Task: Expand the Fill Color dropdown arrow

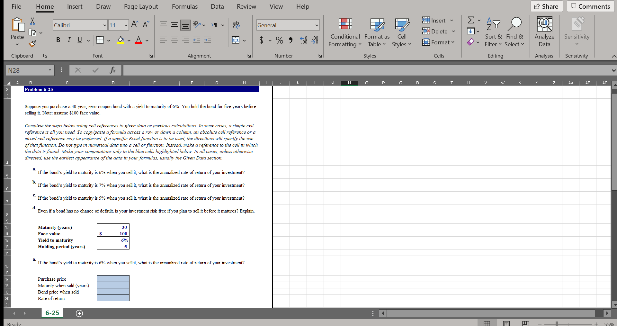Action: (129, 41)
